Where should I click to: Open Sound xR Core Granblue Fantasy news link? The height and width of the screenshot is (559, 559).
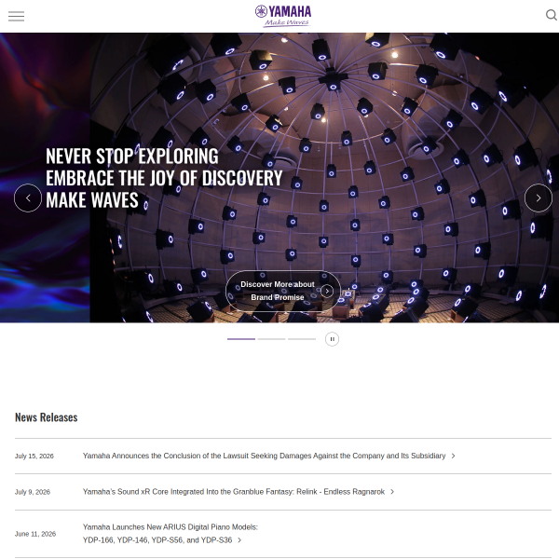coord(234,492)
